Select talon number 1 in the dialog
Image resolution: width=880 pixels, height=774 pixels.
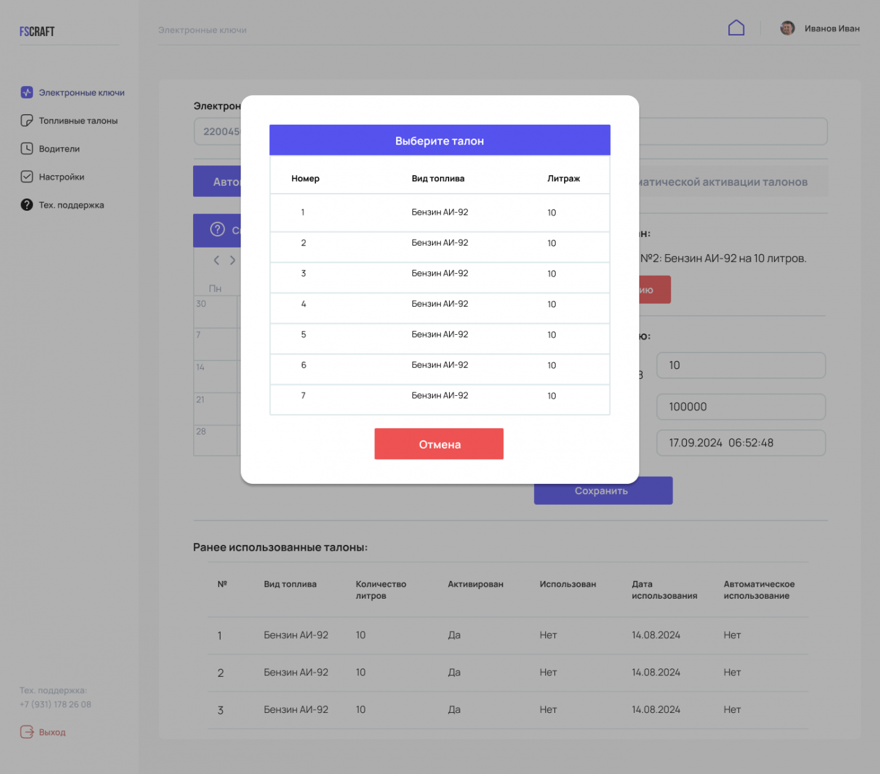coord(439,213)
